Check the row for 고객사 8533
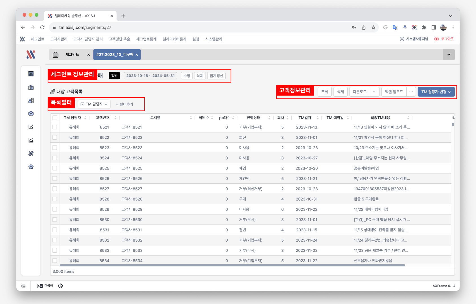Viewport: 476px width, 304px height. [x=55, y=250]
